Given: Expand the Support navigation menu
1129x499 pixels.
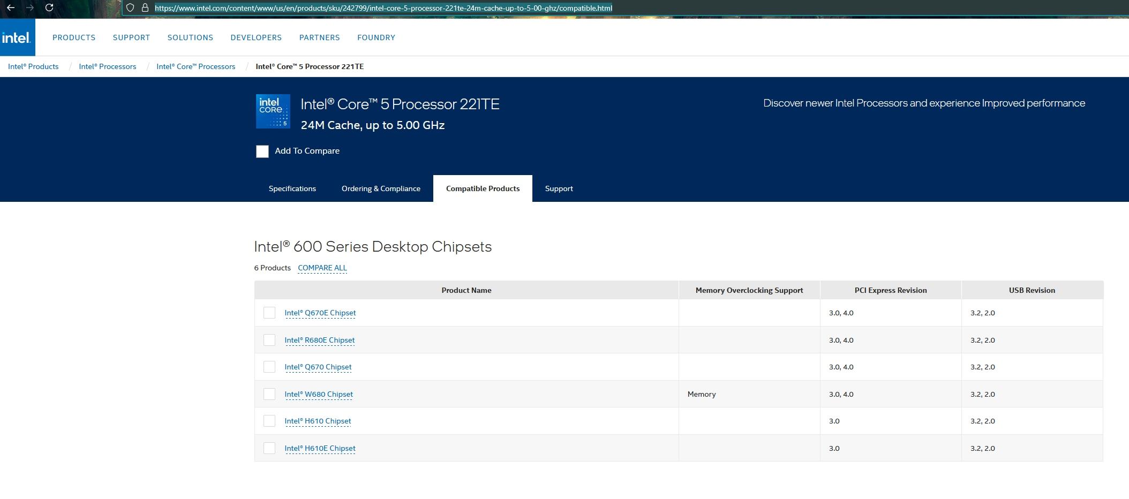Looking at the screenshot, I should (131, 37).
